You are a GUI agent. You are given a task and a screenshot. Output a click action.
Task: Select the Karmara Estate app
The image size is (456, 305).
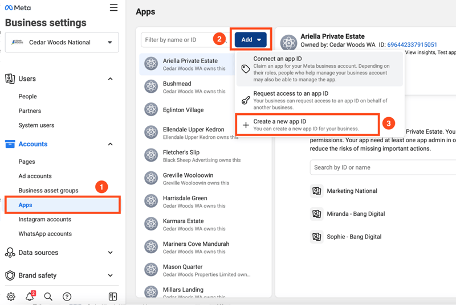click(x=203, y=224)
